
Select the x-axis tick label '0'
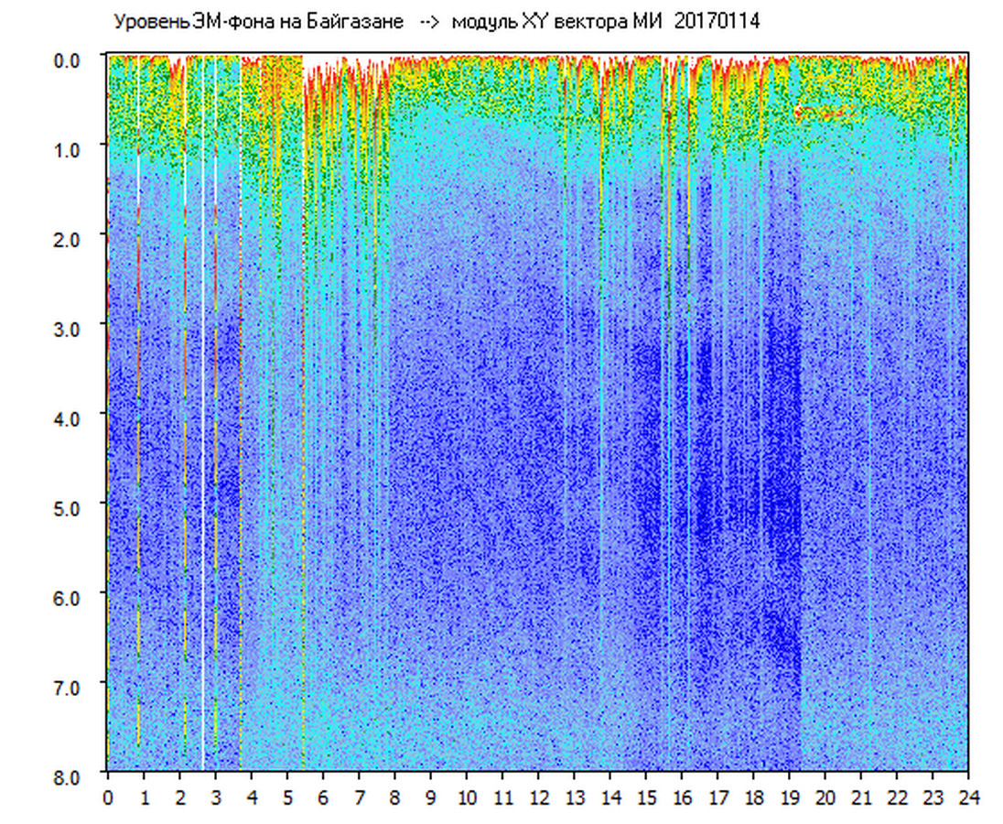(x=108, y=797)
